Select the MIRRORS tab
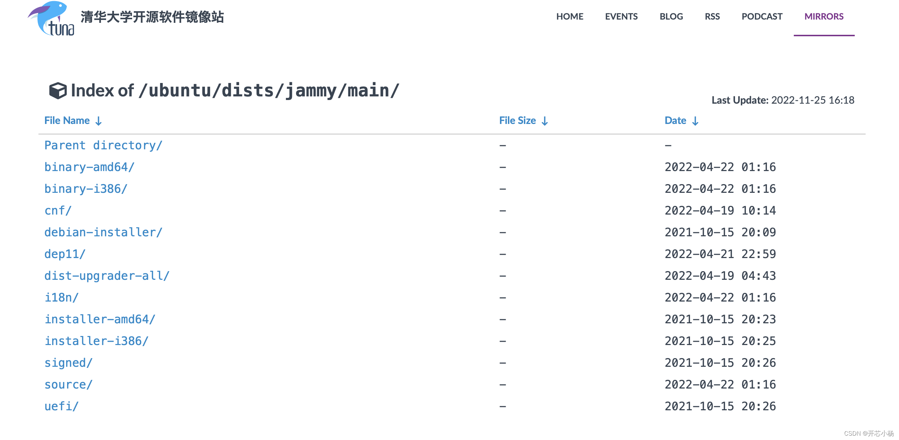Viewport: 899px width, 440px height. click(824, 17)
